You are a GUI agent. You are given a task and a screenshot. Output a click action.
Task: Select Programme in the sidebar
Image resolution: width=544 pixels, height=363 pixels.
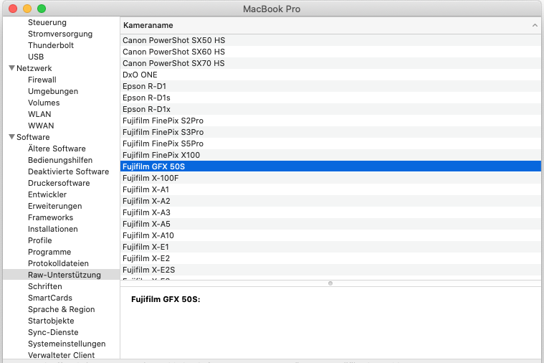pyautogui.click(x=49, y=252)
